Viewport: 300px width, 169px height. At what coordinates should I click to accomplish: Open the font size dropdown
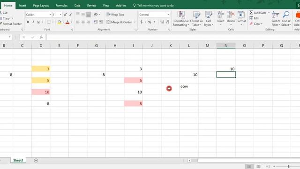(60, 15)
